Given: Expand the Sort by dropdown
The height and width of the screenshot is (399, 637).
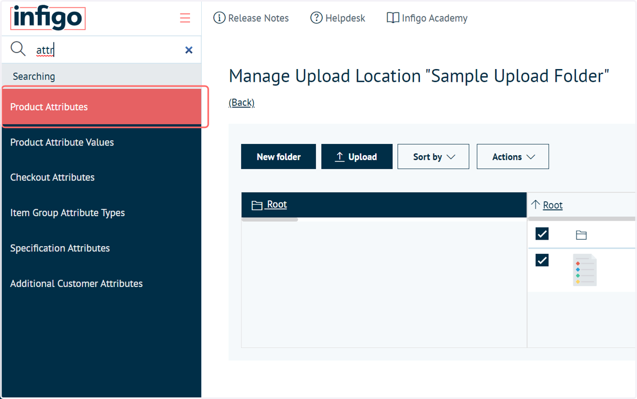Looking at the screenshot, I should coord(433,157).
